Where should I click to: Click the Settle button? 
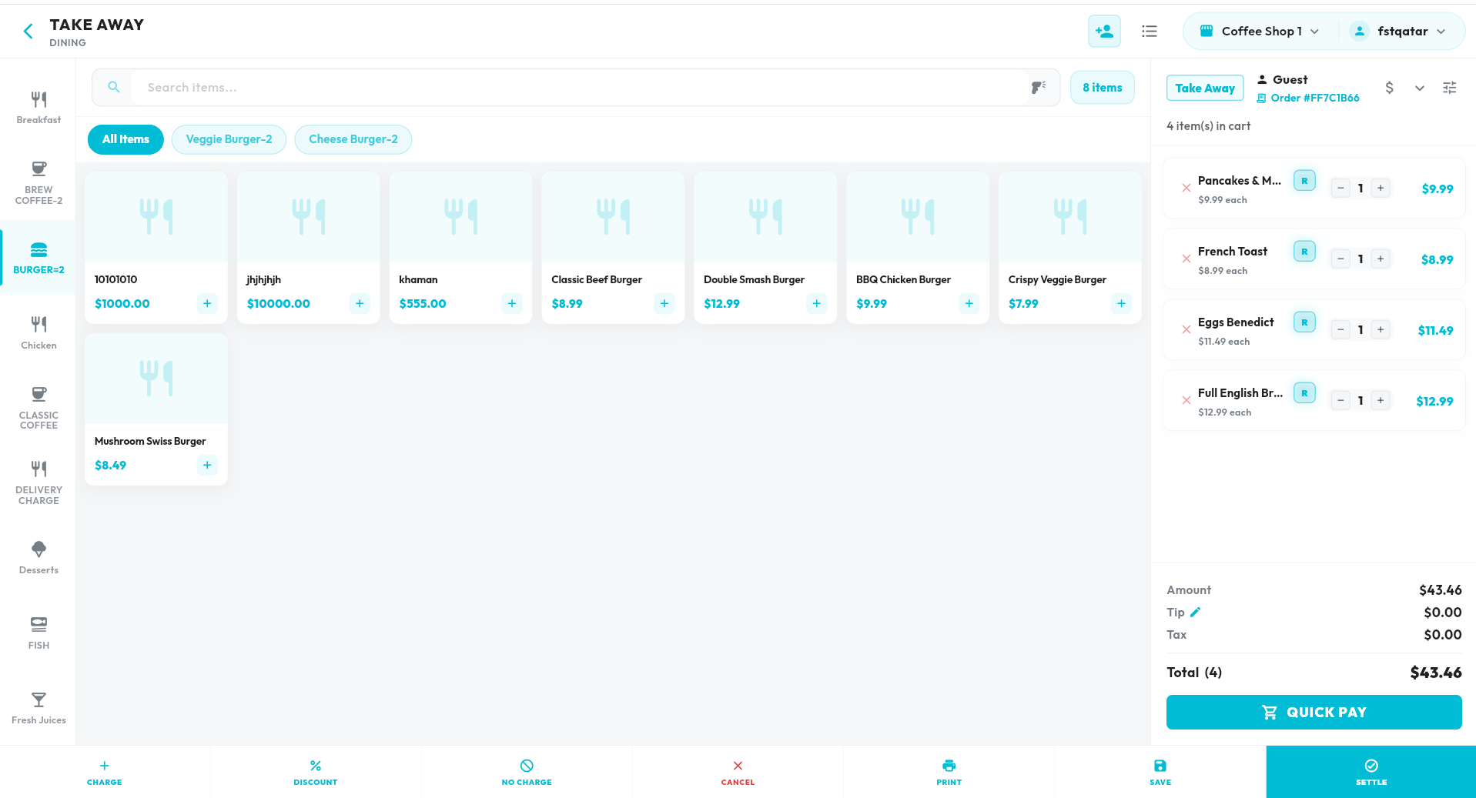[1371, 772]
